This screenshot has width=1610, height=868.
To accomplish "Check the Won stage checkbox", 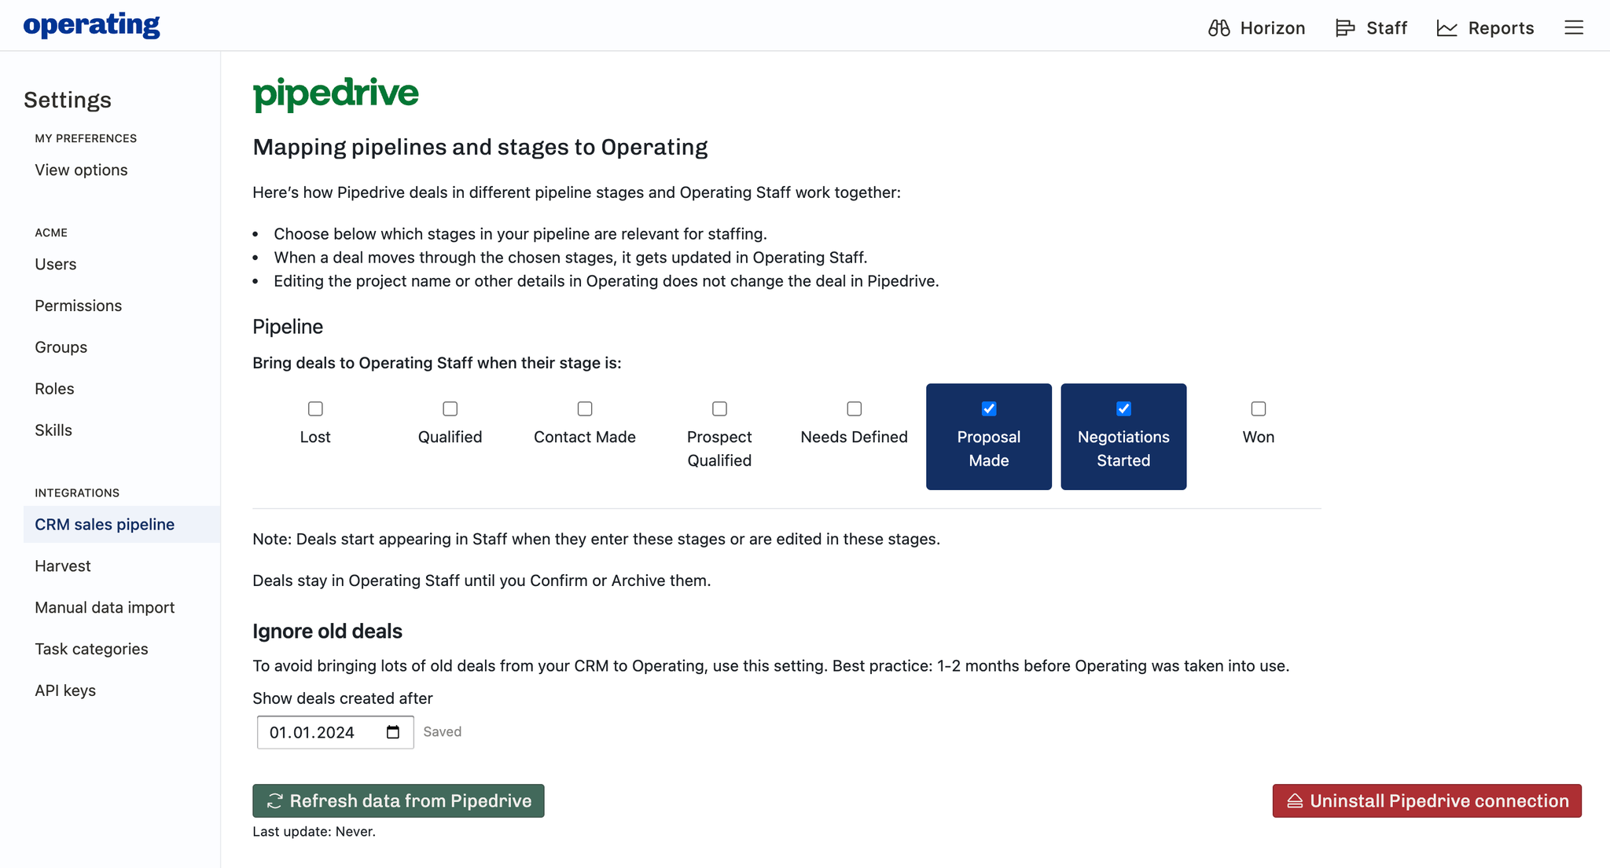I will coord(1258,408).
